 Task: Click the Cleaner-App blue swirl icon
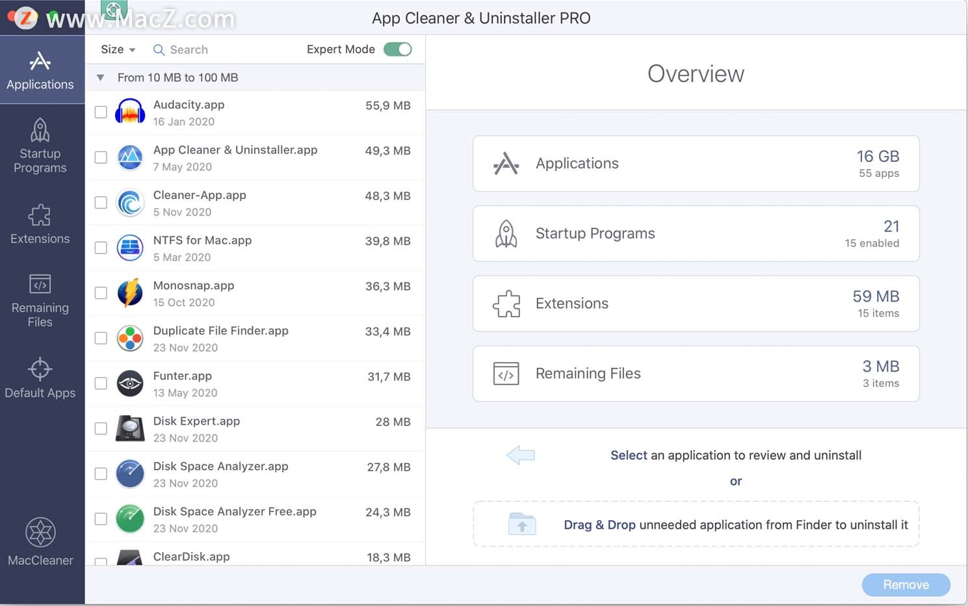coord(130,203)
